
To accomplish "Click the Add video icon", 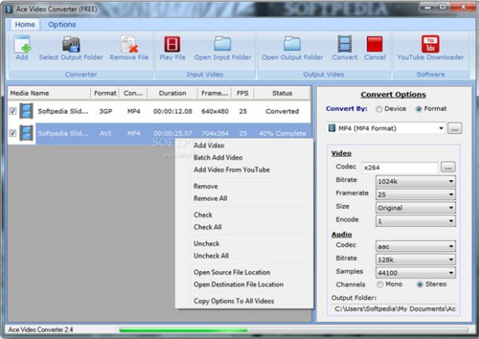I will [22, 44].
